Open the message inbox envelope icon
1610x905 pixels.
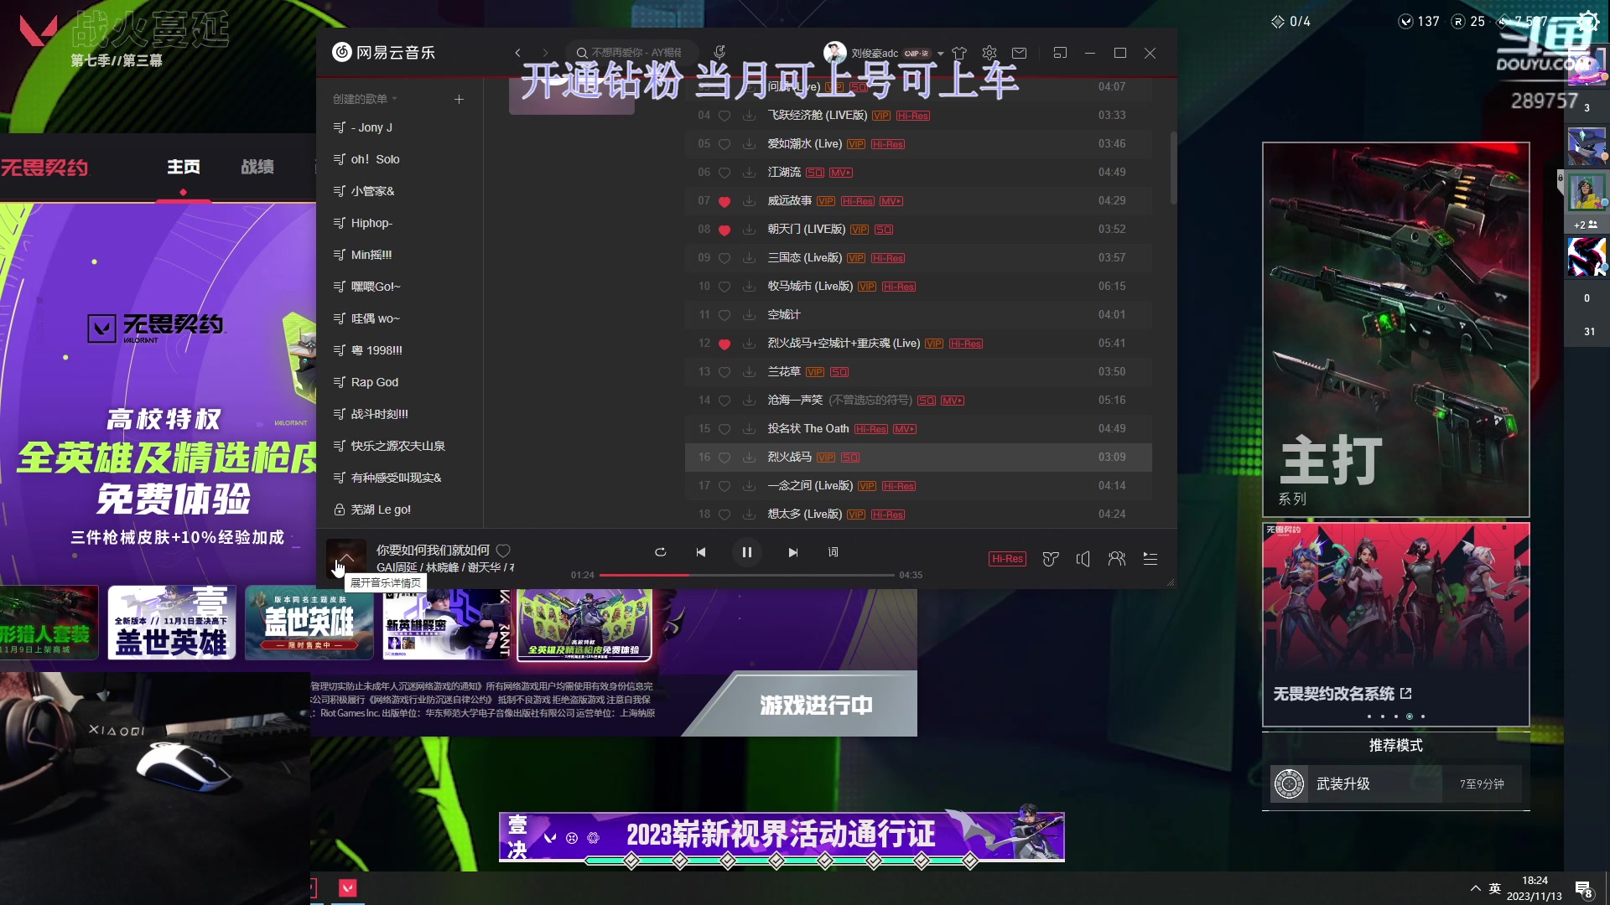(1020, 53)
